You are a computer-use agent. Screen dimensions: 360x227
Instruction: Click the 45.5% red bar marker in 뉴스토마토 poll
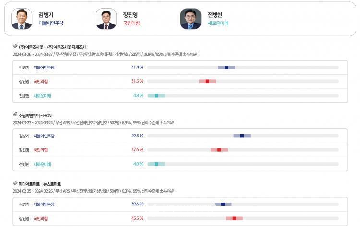click(x=234, y=218)
